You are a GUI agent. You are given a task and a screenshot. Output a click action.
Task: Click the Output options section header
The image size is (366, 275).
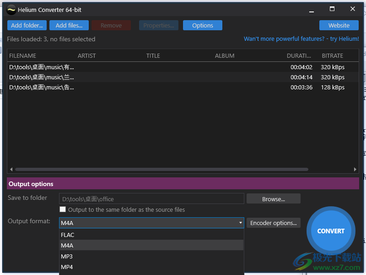tap(183, 184)
